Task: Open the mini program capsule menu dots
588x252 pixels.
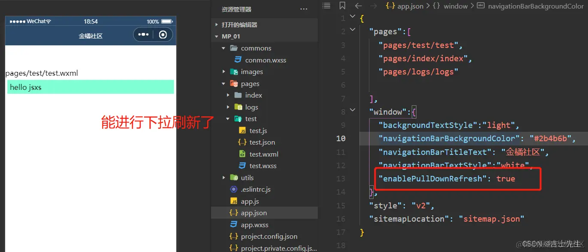Action: coord(144,35)
